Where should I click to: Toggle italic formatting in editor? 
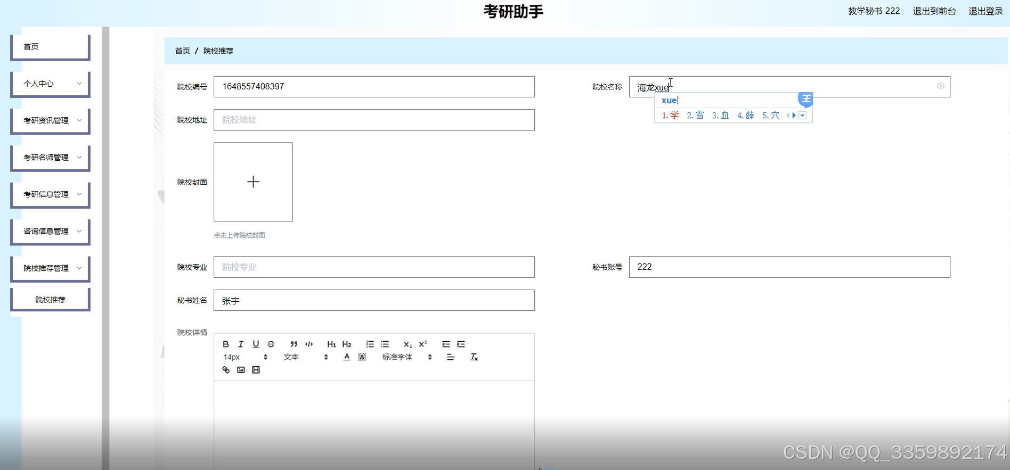pyautogui.click(x=241, y=344)
